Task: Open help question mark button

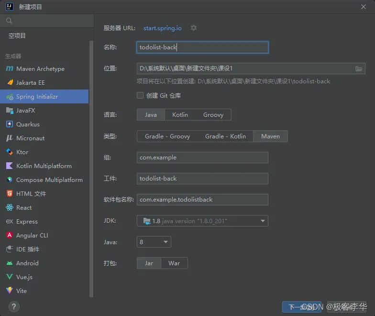Action: point(14,306)
